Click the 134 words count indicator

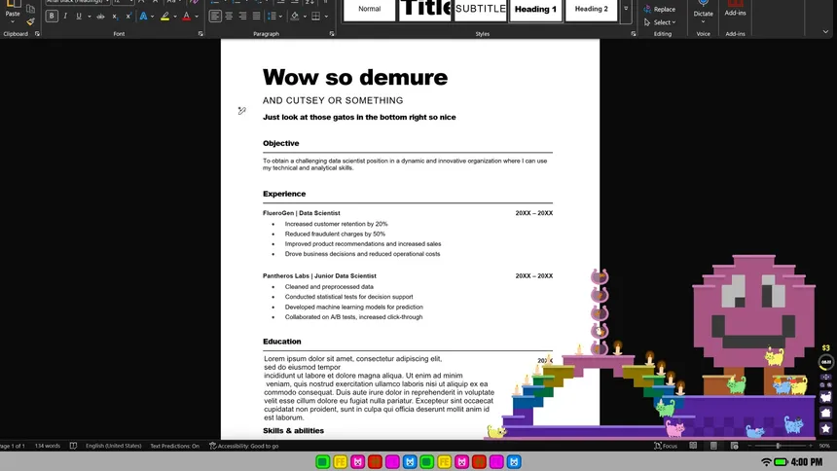pyautogui.click(x=47, y=446)
